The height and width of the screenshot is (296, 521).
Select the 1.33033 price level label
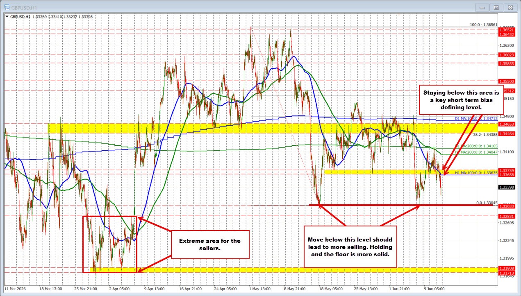(x=507, y=206)
